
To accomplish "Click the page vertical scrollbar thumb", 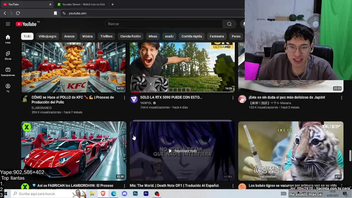I will [350, 156].
